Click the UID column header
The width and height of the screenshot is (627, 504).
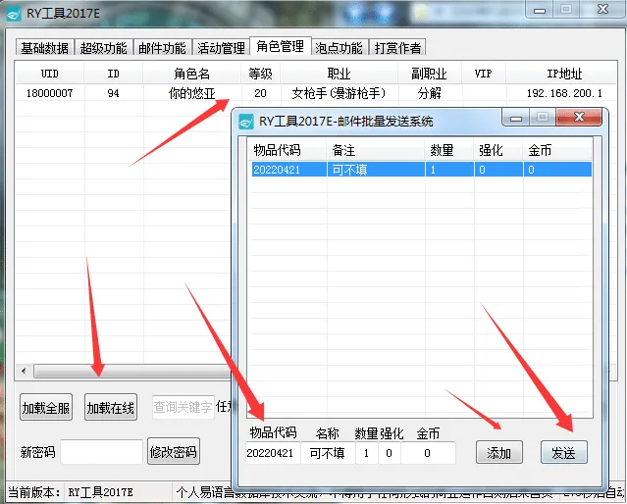point(50,74)
